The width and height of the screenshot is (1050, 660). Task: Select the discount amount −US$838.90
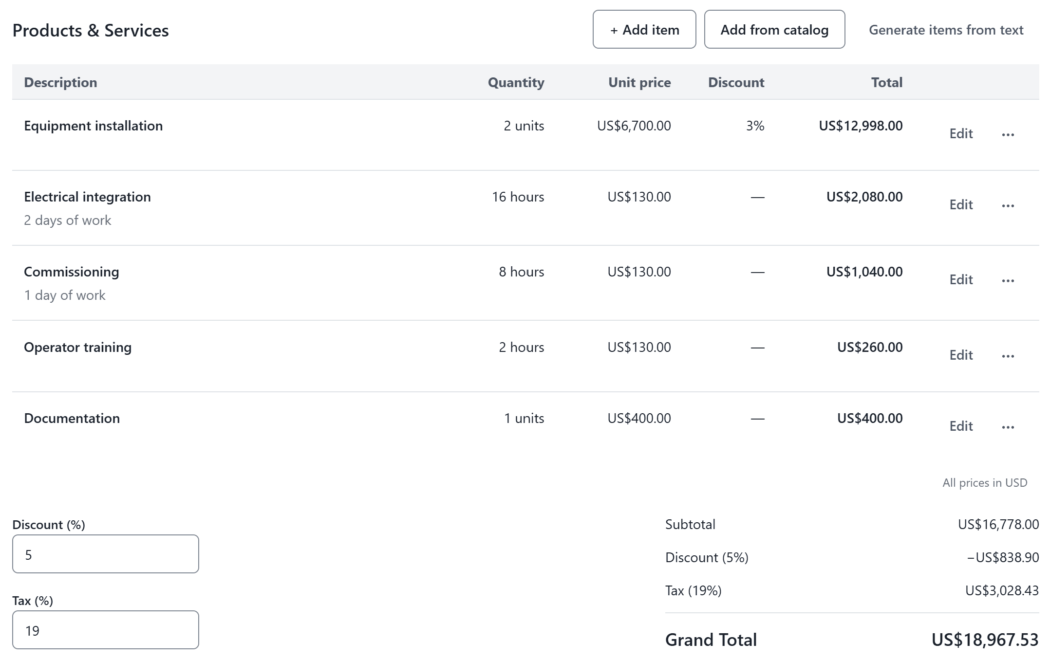pyautogui.click(x=1003, y=558)
